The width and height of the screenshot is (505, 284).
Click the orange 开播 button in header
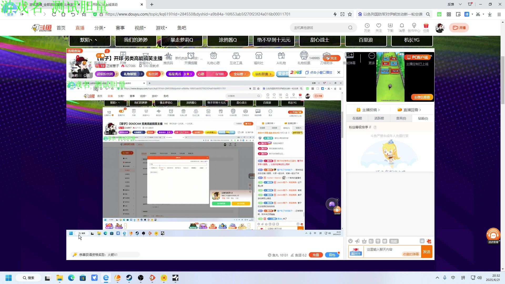pyautogui.click(x=459, y=28)
